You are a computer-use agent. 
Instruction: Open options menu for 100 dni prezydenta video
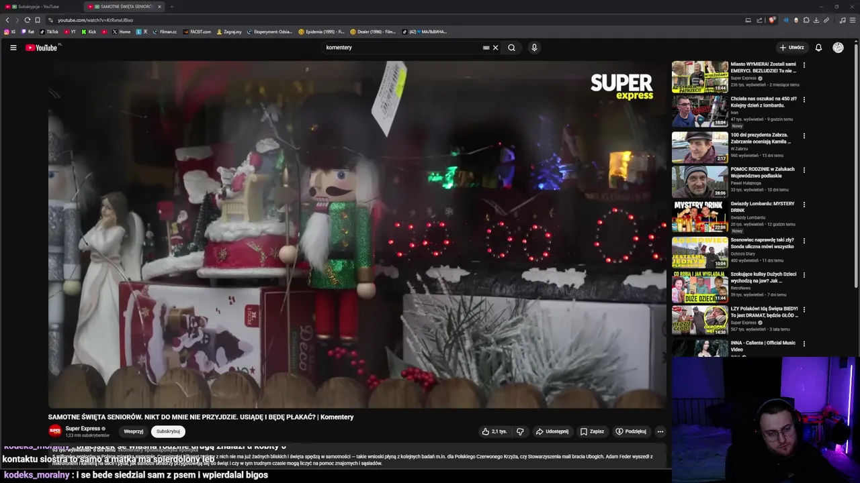tap(804, 136)
